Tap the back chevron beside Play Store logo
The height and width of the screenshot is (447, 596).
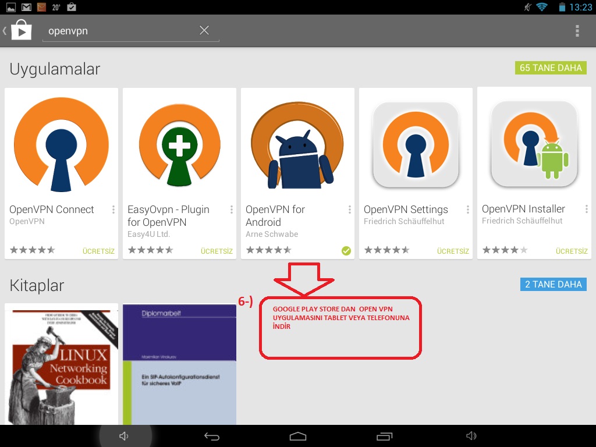5,30
